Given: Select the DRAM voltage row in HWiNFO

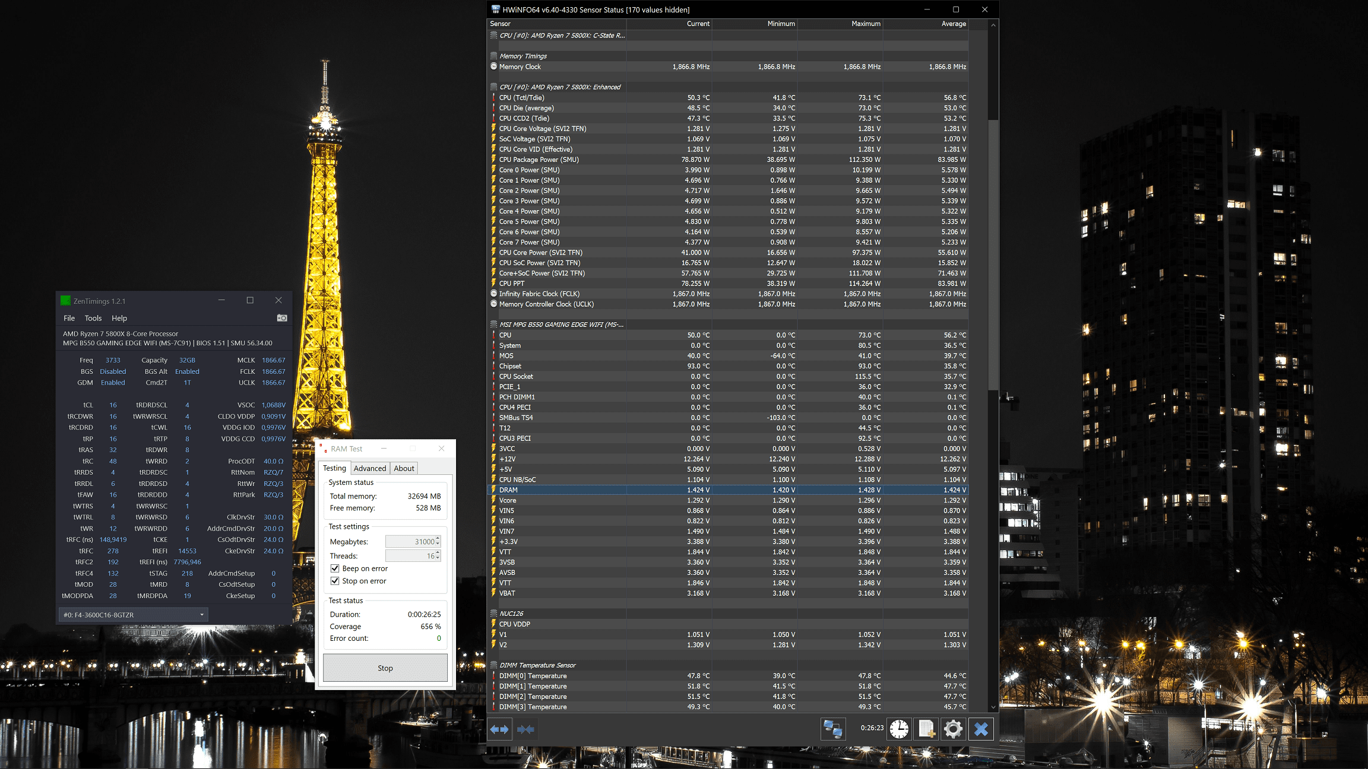Looking at the screenshot, I should pyautogui.click(x=728, y=490).
